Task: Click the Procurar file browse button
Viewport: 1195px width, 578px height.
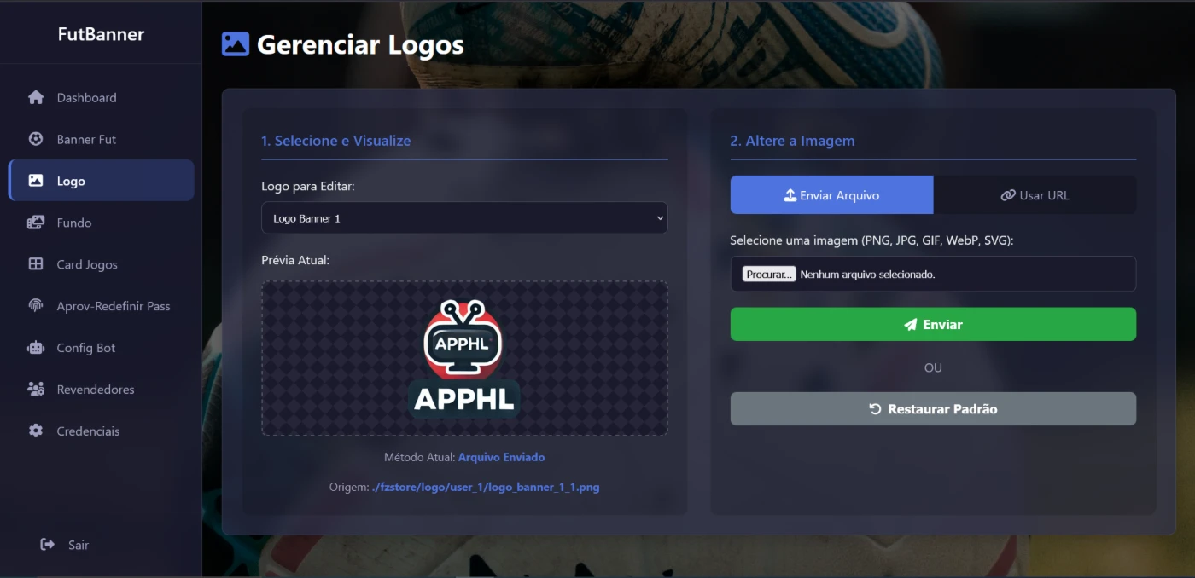Action: pyautogui.click(x=769, y=275)
